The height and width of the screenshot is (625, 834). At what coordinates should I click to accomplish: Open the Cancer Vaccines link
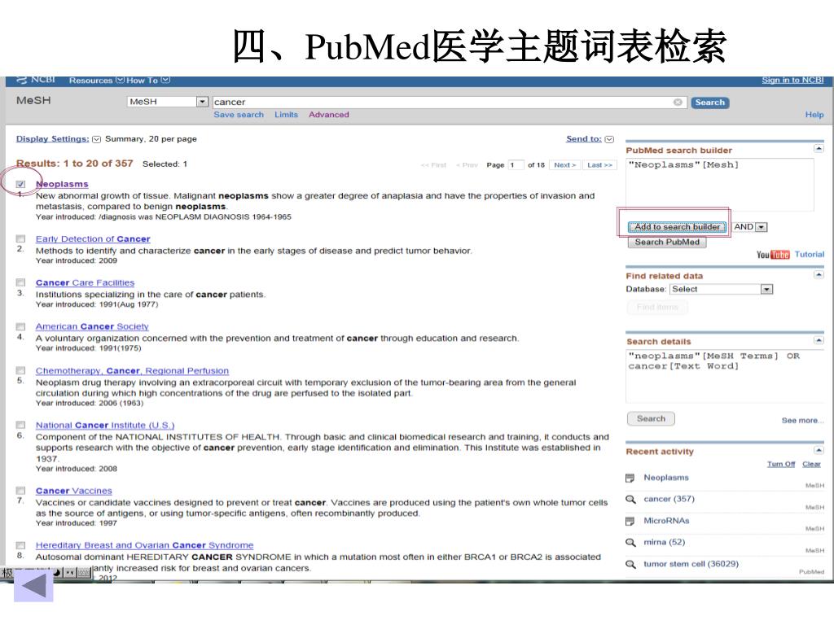click(73, 491)
